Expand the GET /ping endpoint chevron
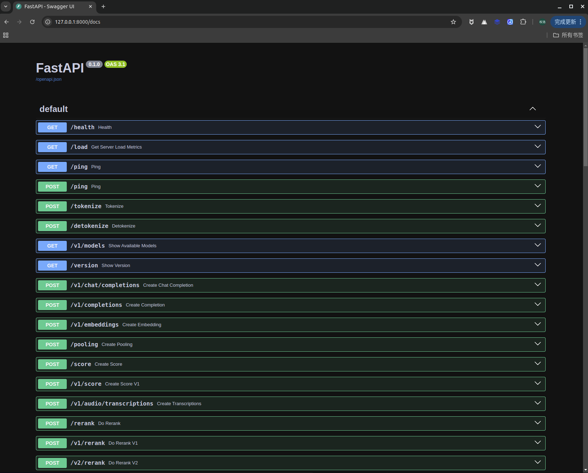 (x=538, y=166)
